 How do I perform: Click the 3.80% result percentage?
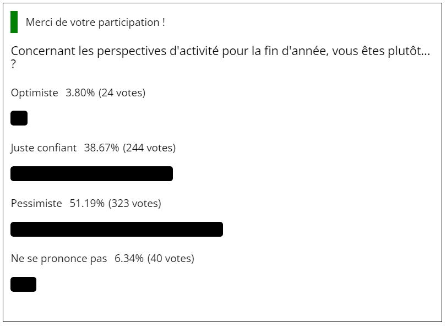(x=80, y=92)
